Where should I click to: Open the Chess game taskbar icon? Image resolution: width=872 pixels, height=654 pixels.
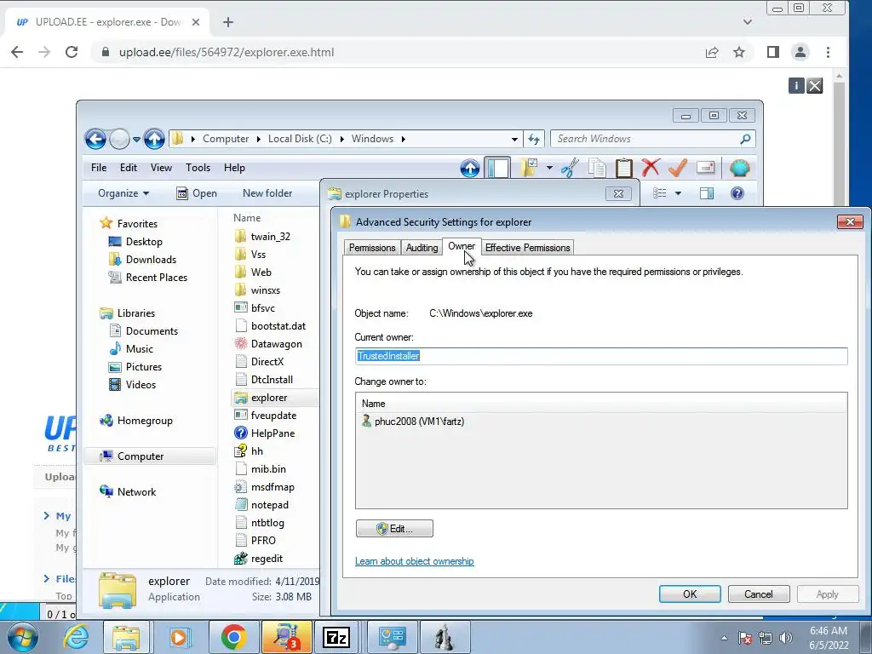pyautogui.click(x=445, y=637)
